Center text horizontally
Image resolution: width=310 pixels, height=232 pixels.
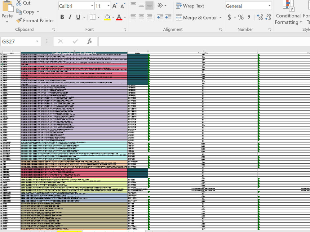click(x=141, y=17)
